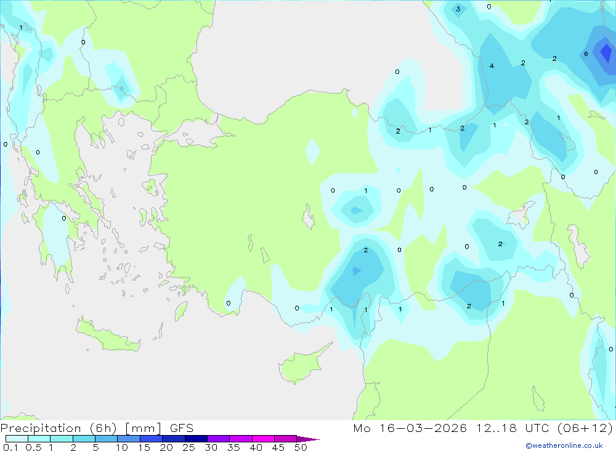Click the legend label '40'
This screenshot has height=451, width=616.
256,447
